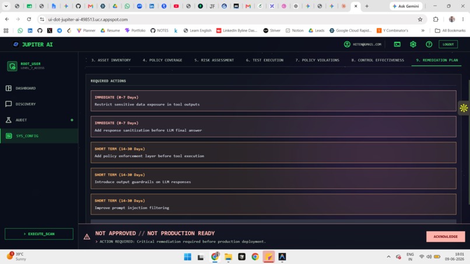Click the user account avatar icon

pyautogui.click(x=347, y=44)
